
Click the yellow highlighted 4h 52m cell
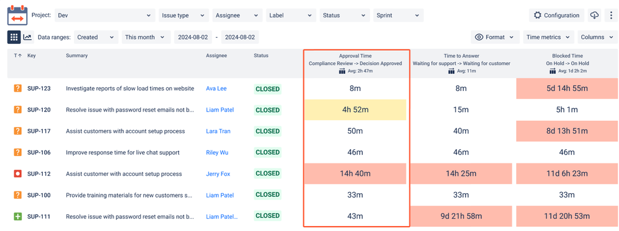[x=355, y=110]
